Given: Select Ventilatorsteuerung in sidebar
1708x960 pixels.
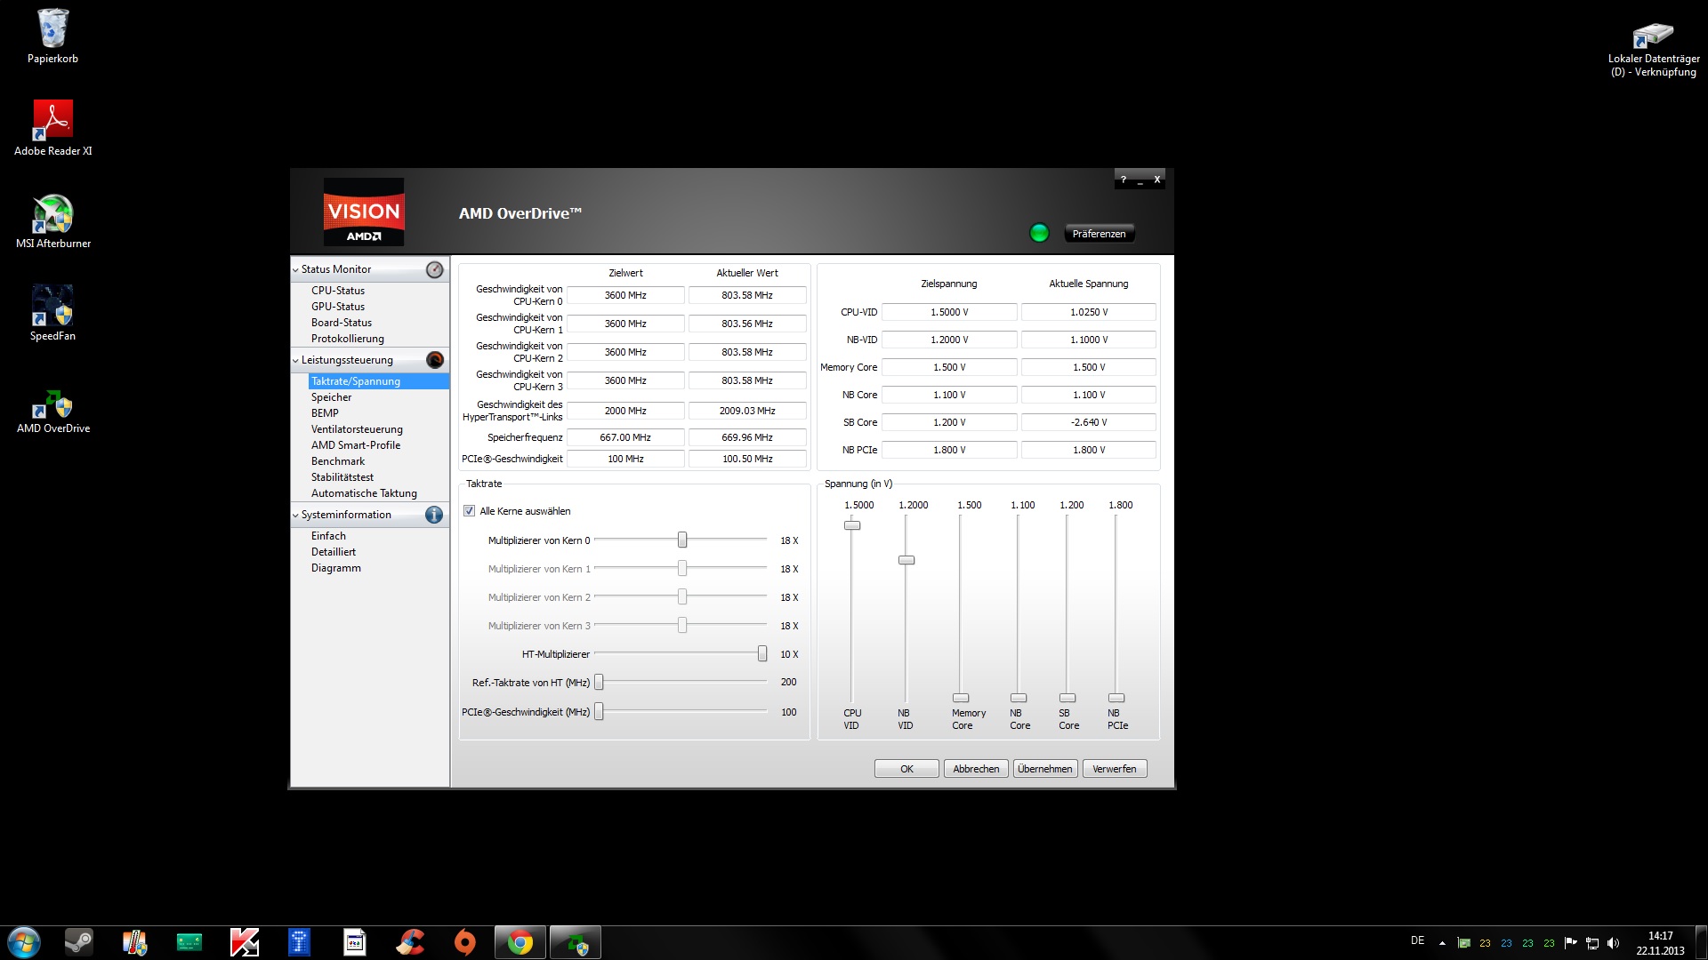Looking at the screenshot, I should tap(357, 429).
